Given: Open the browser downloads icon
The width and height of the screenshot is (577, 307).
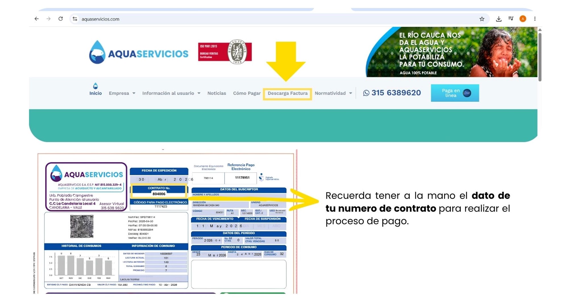Looking at the screenshot, I should pyautogui.click(x=499, y=19).
